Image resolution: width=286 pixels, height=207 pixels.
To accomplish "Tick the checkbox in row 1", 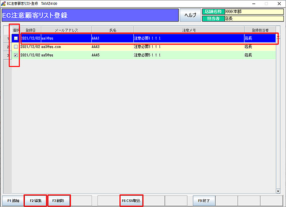I will point(16,38).
